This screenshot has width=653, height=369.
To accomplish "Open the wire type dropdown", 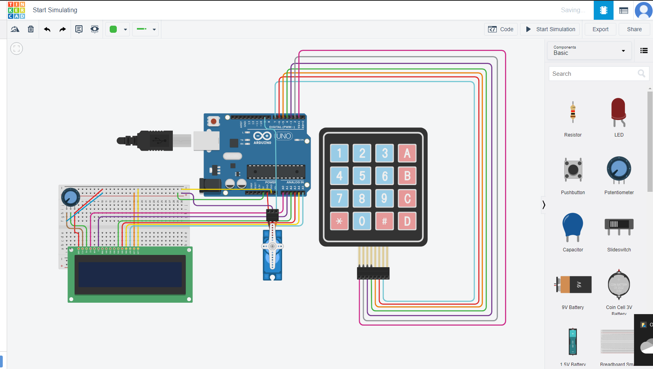I will (x=146, y=29).
